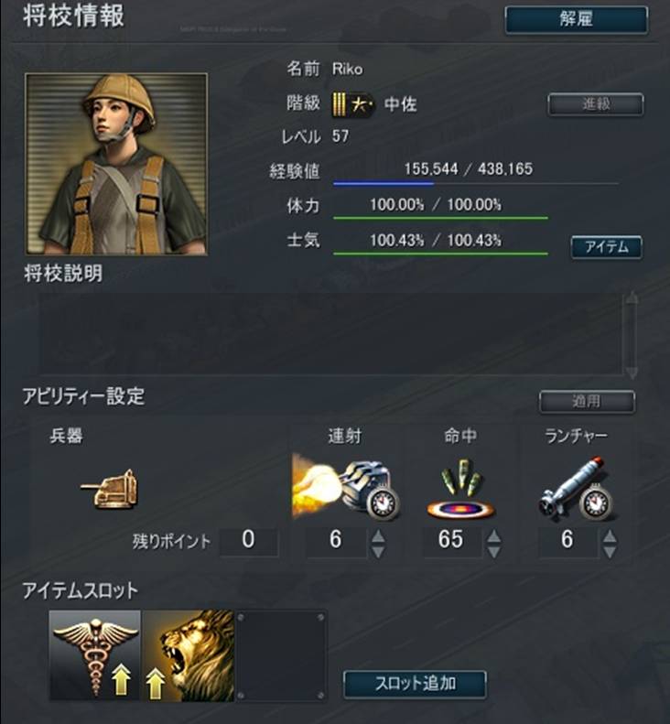Decrease 連射 points with down arrow
670x724 pixels.
tap(378, 551)
